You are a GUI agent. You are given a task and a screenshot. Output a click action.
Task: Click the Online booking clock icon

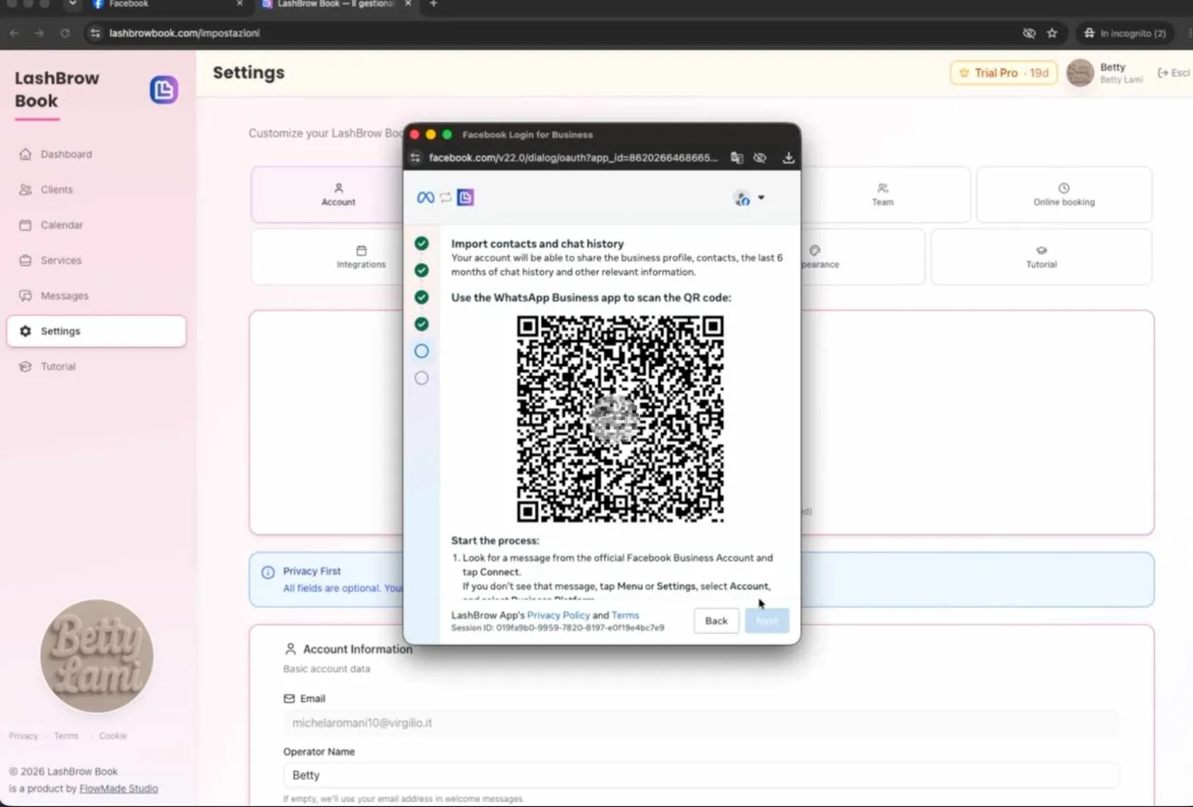pyautogui.click(x=1063, y=188)
